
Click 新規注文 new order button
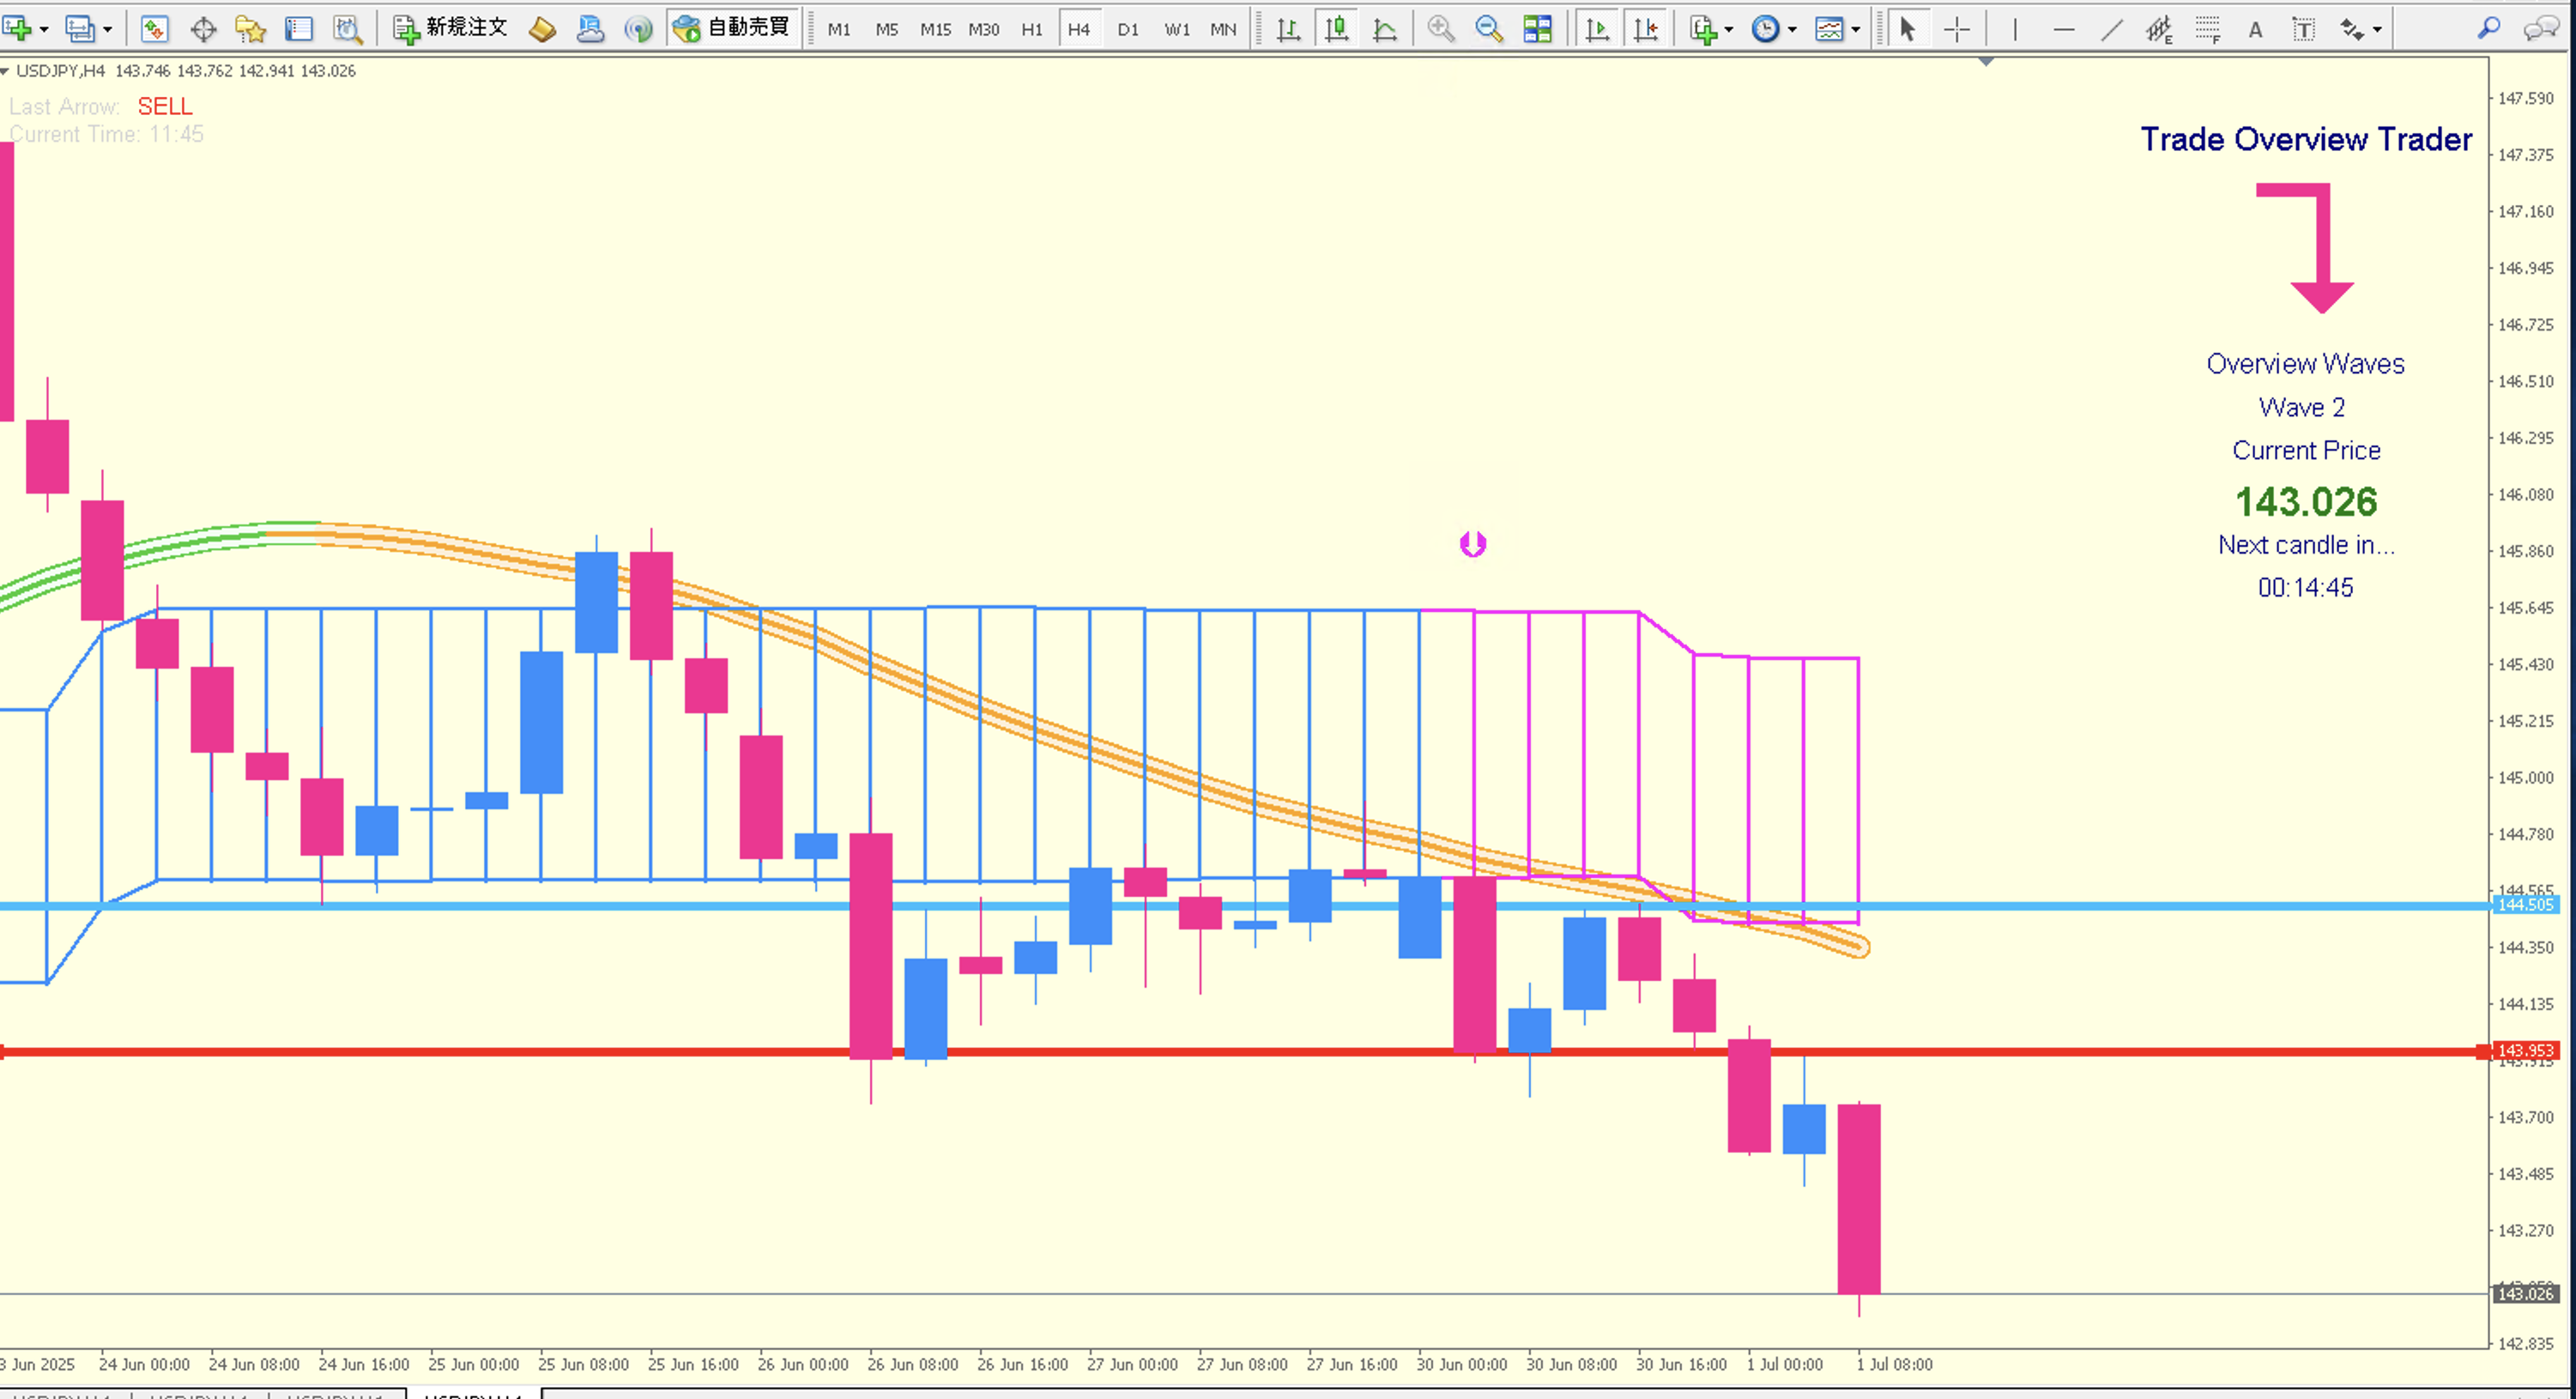[x=451, y=29]
